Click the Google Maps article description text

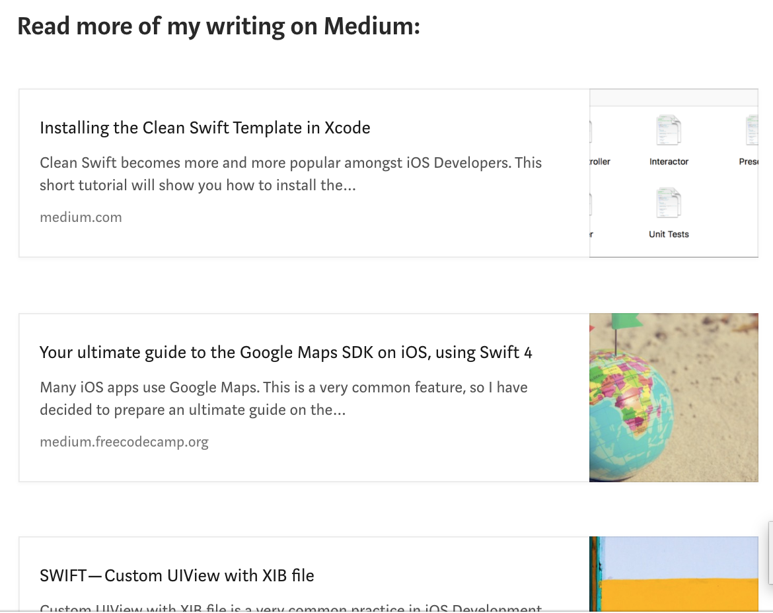pyautogui.click(x=283, y=398)
